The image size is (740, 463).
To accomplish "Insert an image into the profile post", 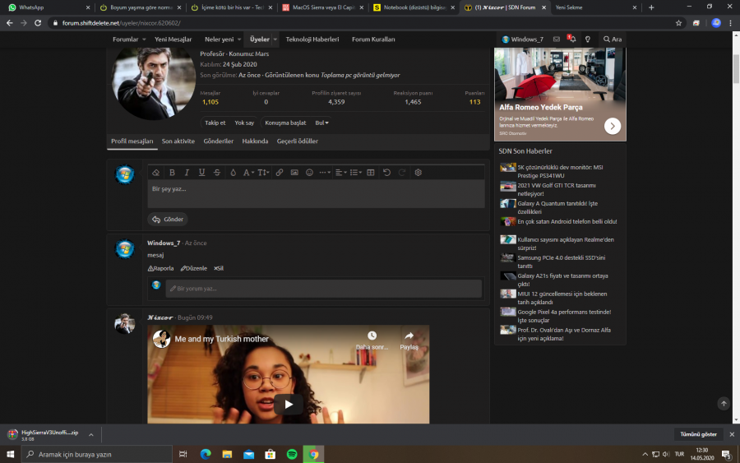I will point(294,173).
